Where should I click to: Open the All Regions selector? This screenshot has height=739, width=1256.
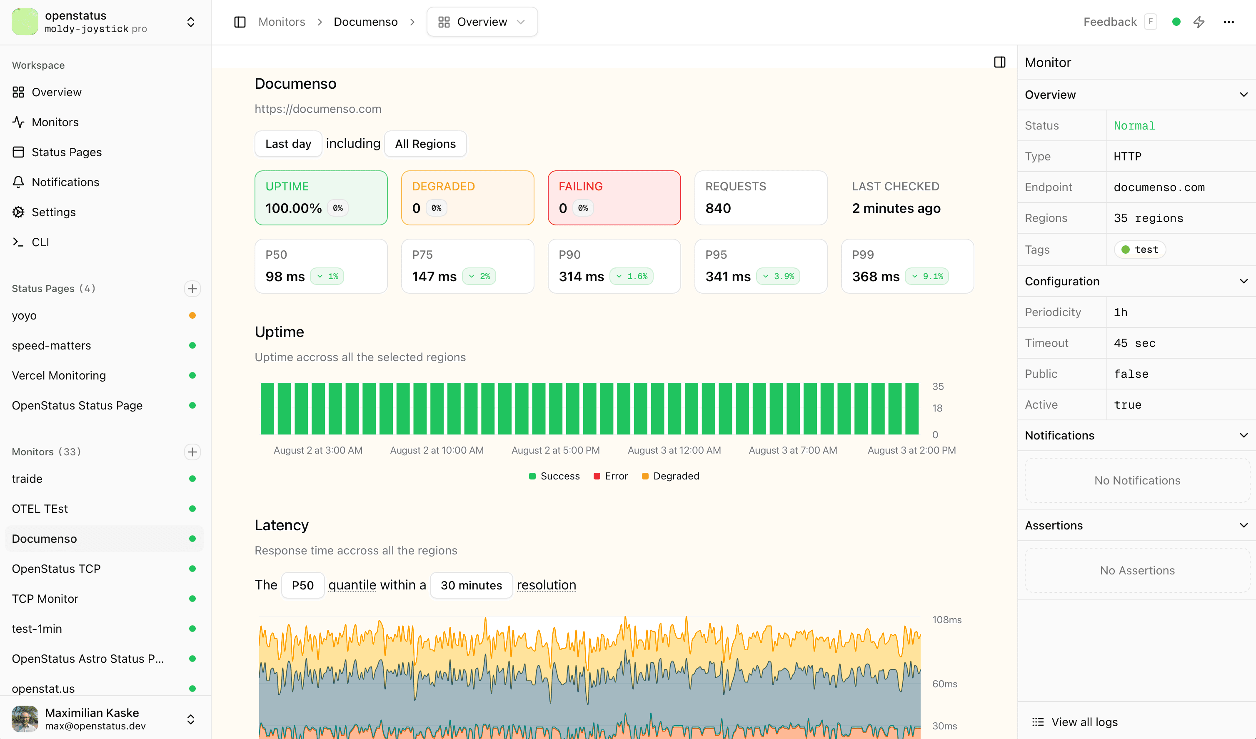425,144
